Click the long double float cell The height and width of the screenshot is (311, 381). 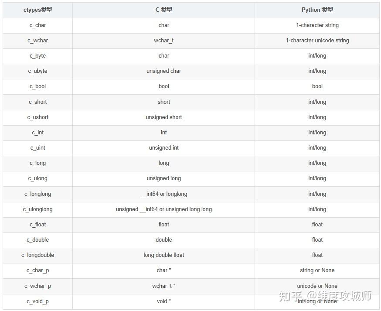[x=163, y=255]
